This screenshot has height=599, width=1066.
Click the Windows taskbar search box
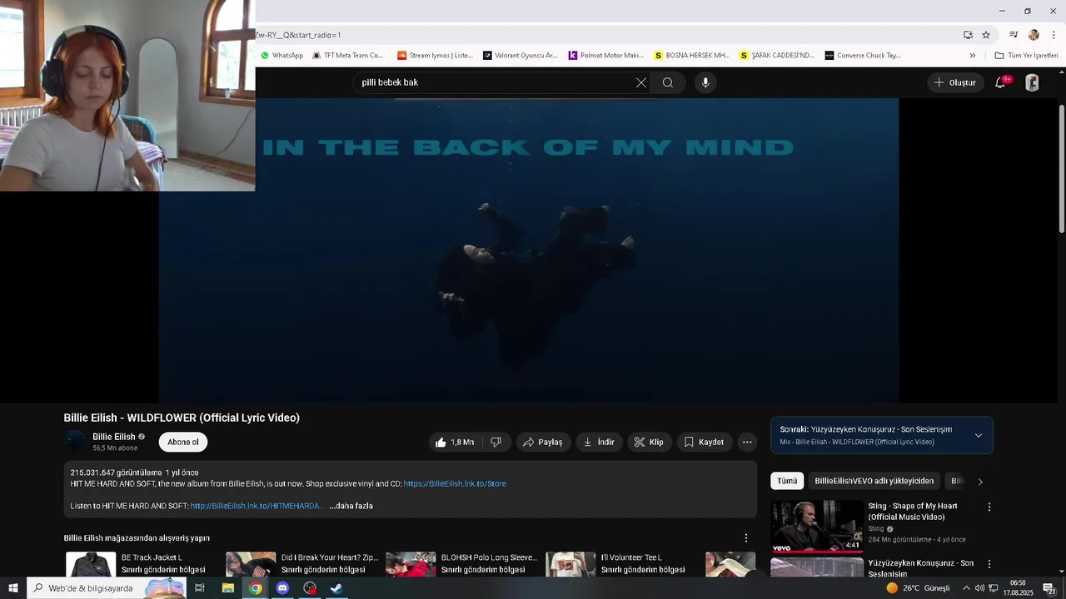point(107,588)
